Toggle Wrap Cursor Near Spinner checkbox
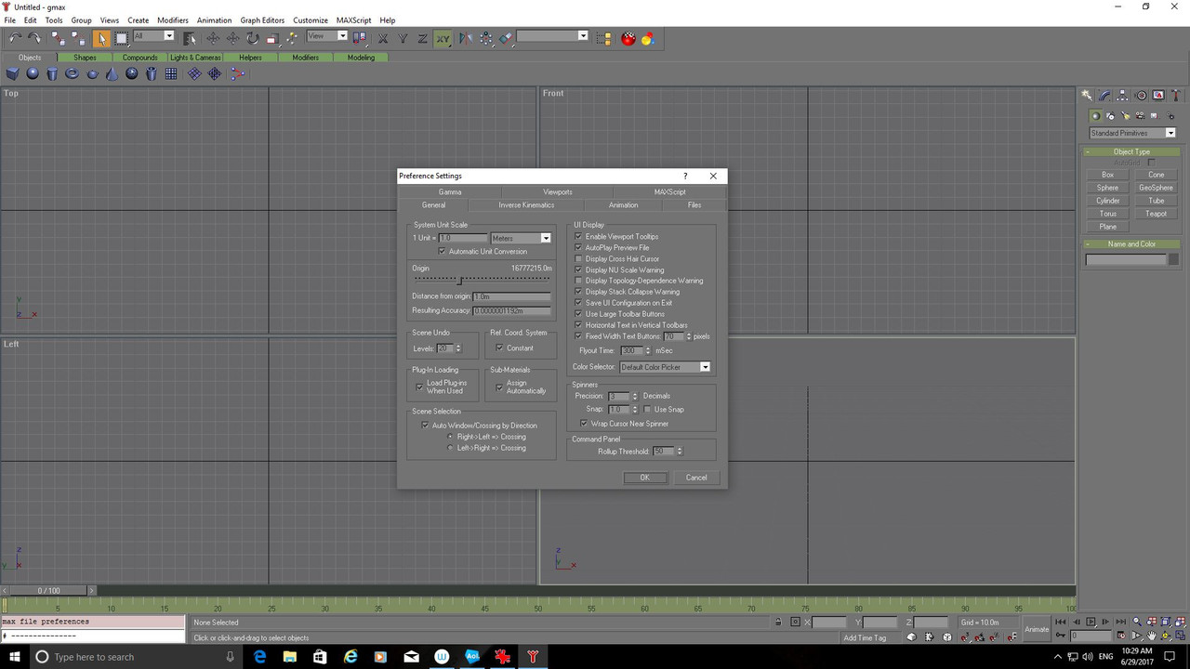 [584, 424]
